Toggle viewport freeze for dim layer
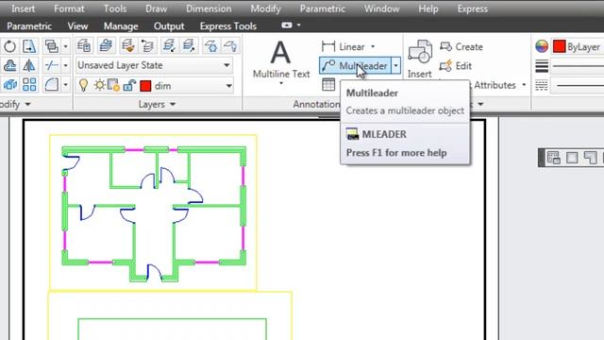 coord(113,85)
